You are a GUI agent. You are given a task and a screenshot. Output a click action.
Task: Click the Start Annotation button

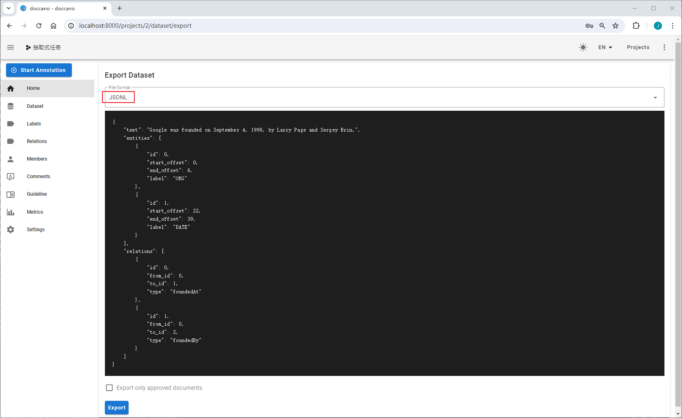39,70
